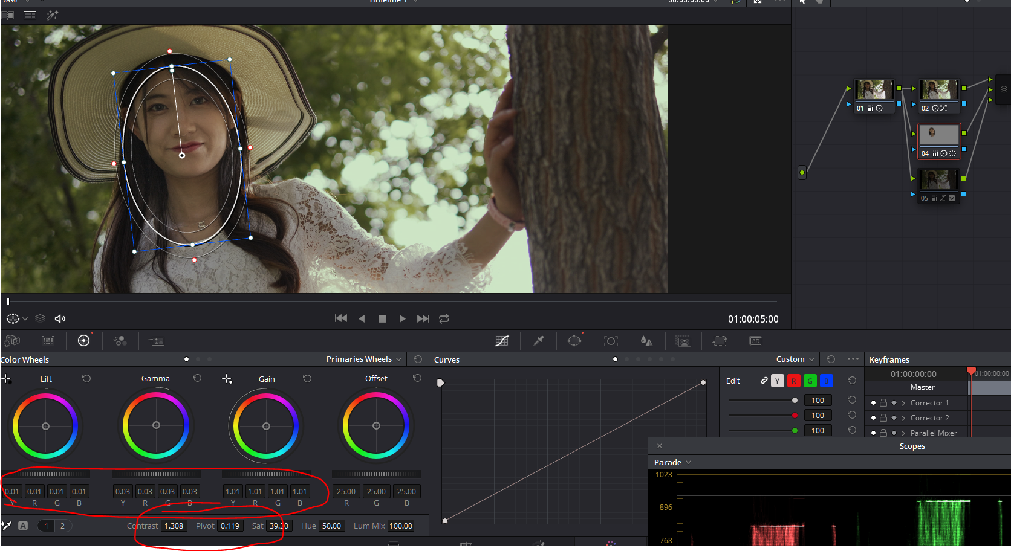Enable G green curve channel
1011x551 pixels.
point(810,381)
